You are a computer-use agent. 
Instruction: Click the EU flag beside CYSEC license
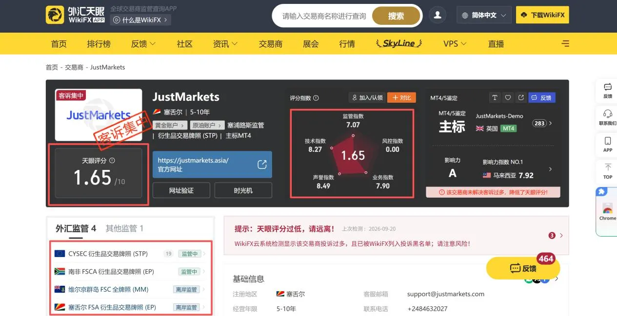point(60,253)
